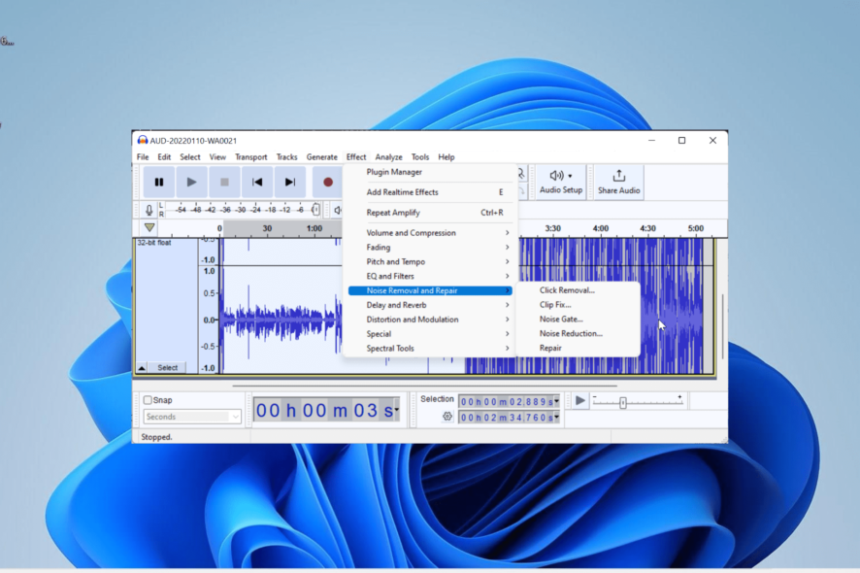Expand the Volume and Compression submenu
The height and width of the screenshot is (573, 860).
(411, 233)
